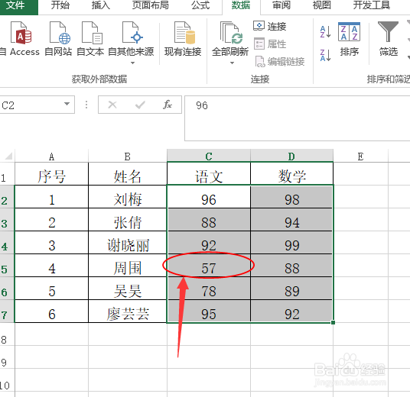Click cell D3 containing 94
Screen dimensions: 410x397
coord(291,220)
